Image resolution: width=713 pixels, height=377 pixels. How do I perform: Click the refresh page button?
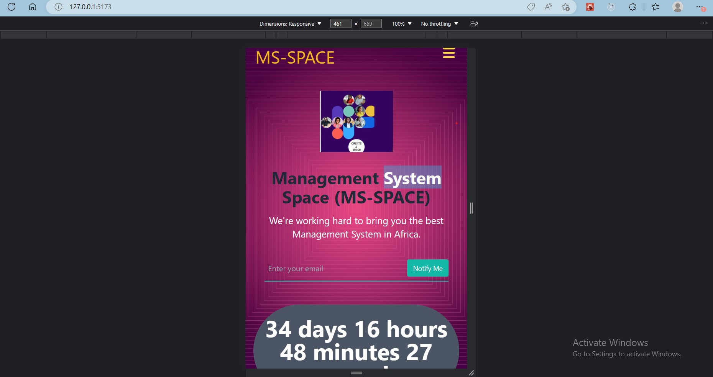click(x=11, y=7)
